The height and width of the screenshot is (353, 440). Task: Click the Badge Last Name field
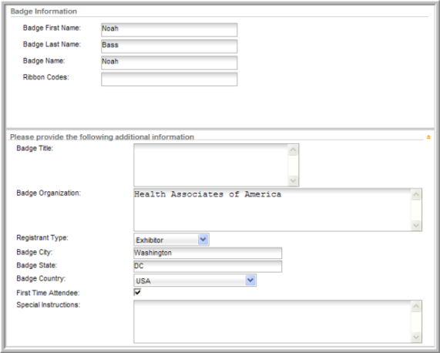coord(170,46)
